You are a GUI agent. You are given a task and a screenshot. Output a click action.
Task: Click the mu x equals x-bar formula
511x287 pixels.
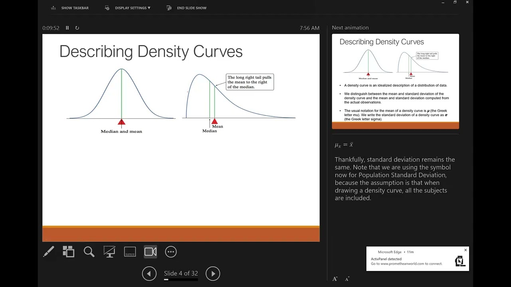344,145
